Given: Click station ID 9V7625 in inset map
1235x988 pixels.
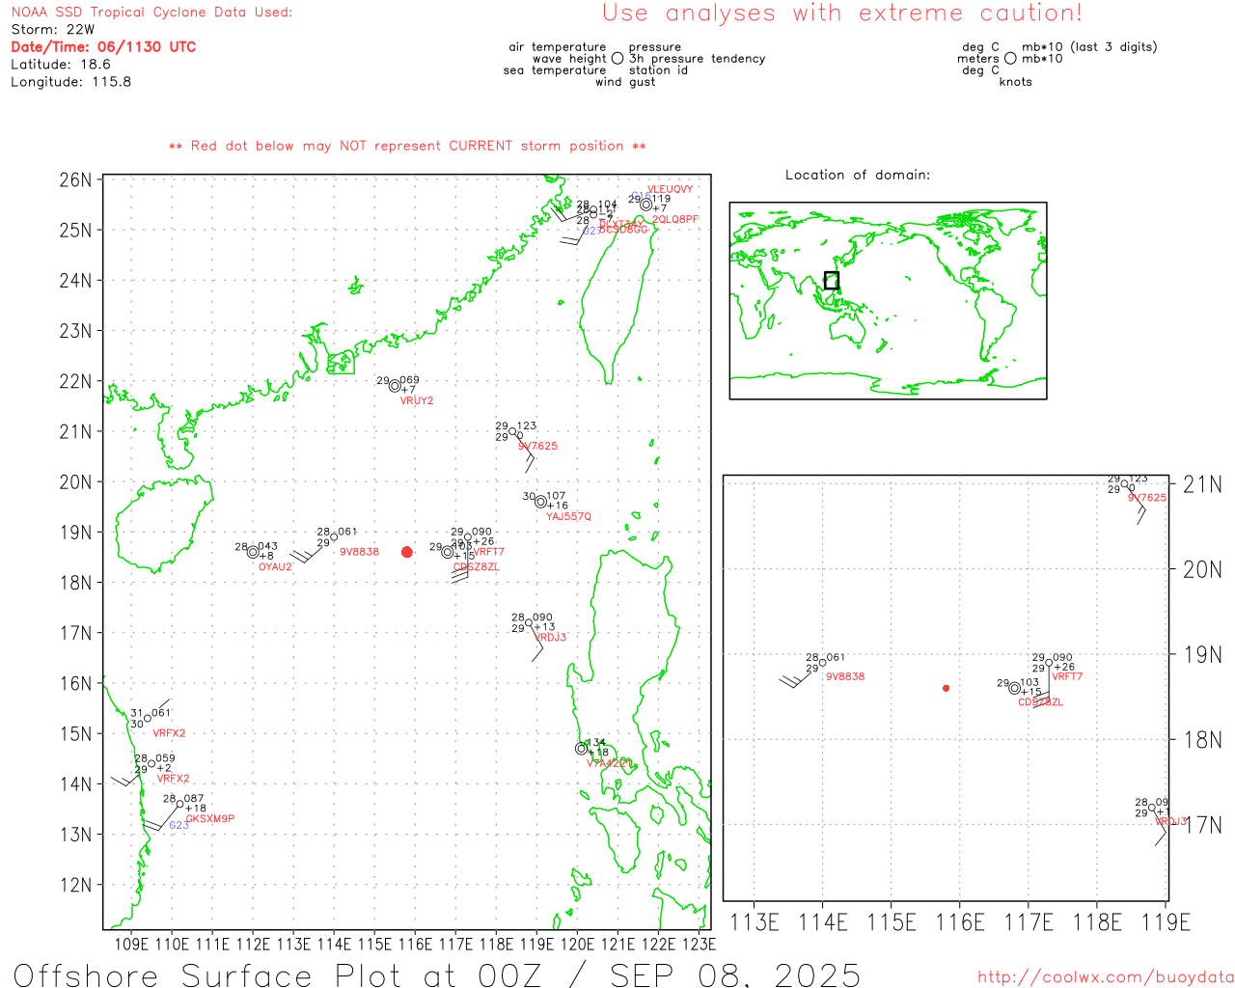Looking at the screenshot, I should tap(1147, 498).
